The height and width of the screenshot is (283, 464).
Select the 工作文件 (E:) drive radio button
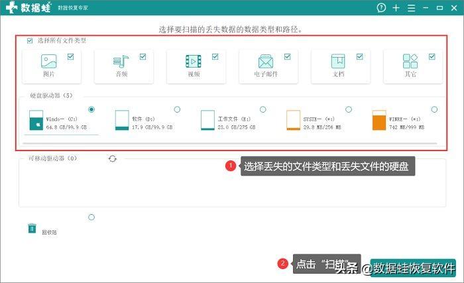click(x=262, y=109)
